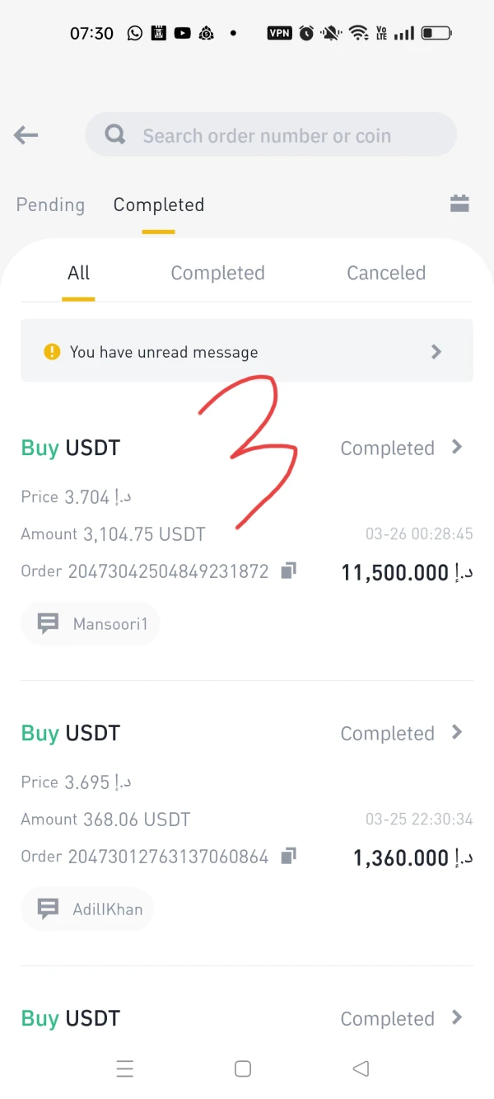Select the Canceled filter tab
Image resolution: width=494 pixels, height=1099 pixels.
point(386,273)
